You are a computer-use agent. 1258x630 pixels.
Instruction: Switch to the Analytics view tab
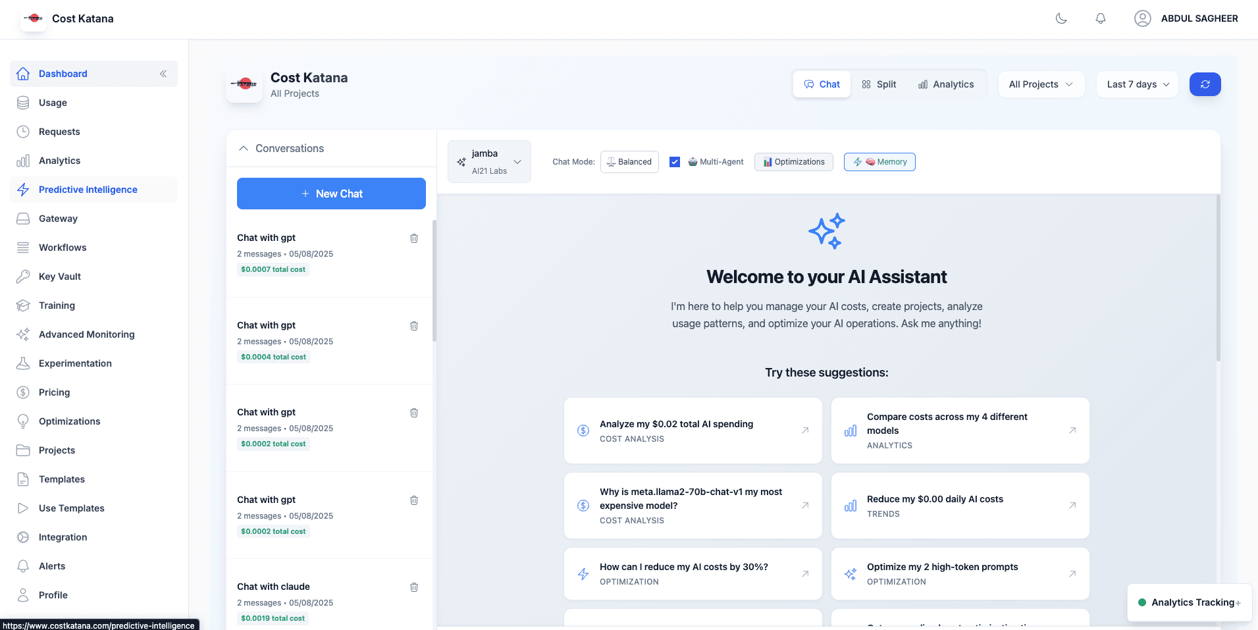946,84
